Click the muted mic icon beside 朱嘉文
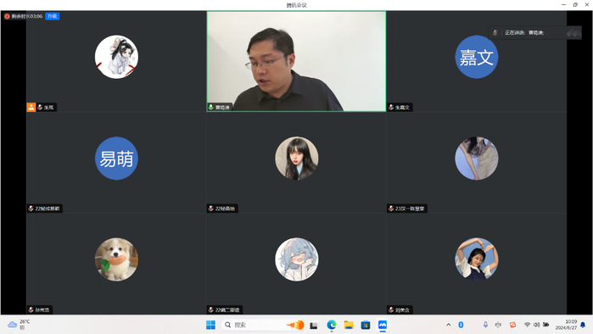The height and width of the screenshot is (334, 593). coord(391,108)
